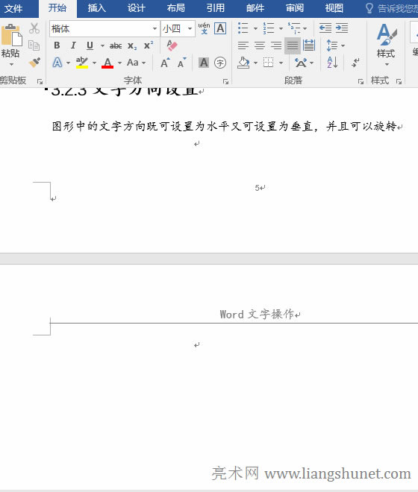Open the Paragraph dialog launcher
418x492 pixels.
tap(361, 81)
